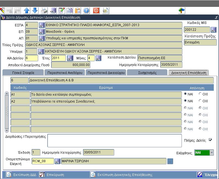Open lookup list next to ΕΣΠΑ field
Image resolution: width=219 pixels, height=179 pixels.
[x=41, y=25]
